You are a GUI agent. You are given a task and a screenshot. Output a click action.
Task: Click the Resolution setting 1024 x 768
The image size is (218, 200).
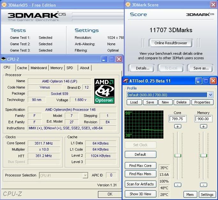pyautogui.click(x=116, y=38)
